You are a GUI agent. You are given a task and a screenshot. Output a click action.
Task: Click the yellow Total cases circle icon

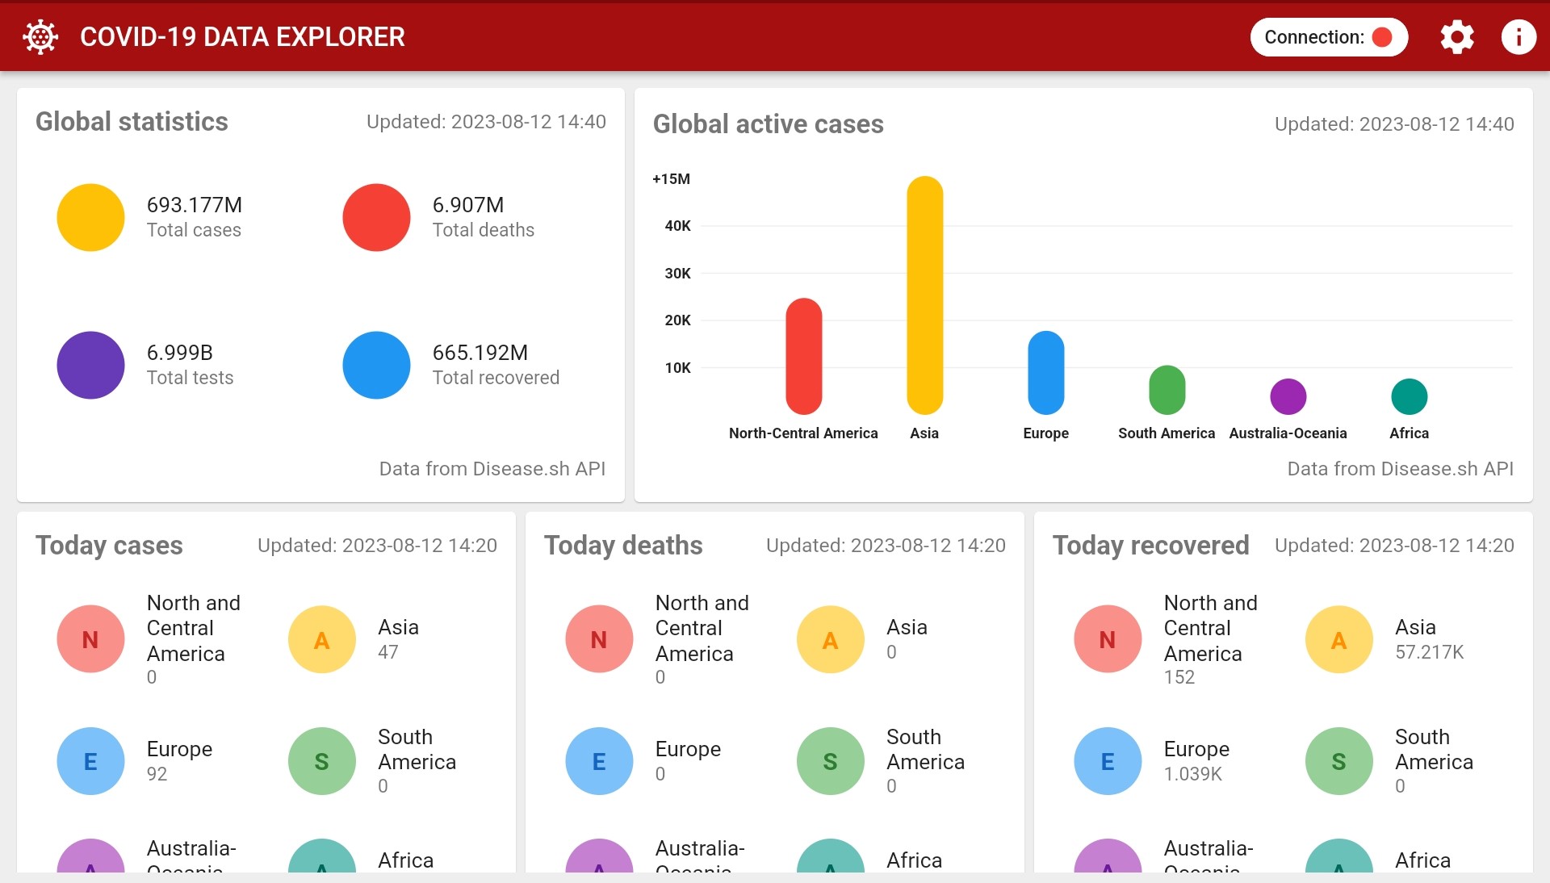[90, 216]
